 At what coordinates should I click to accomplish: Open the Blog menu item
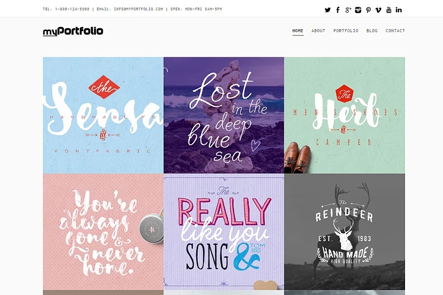tap(372, 31)
